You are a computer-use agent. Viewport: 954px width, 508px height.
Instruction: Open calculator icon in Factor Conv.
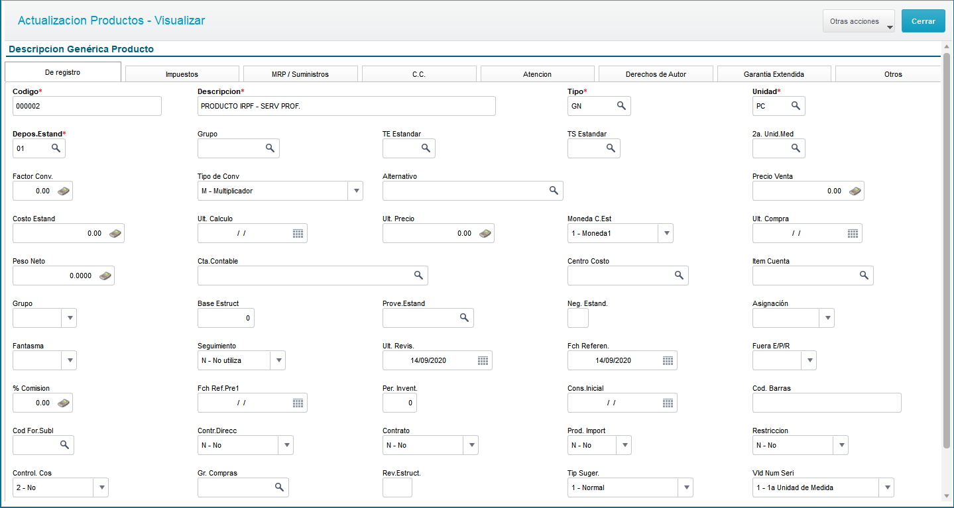pyautogui.click(x=63, y=191)
